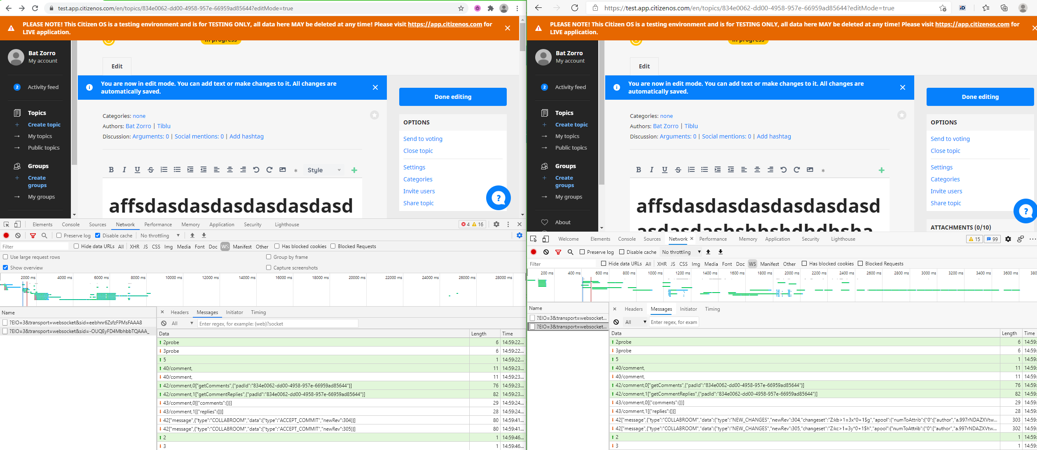The width and height of the screenshot is (1037, 450).
Task: Open the No throttling dropdown
Action: tap(160, 235)
